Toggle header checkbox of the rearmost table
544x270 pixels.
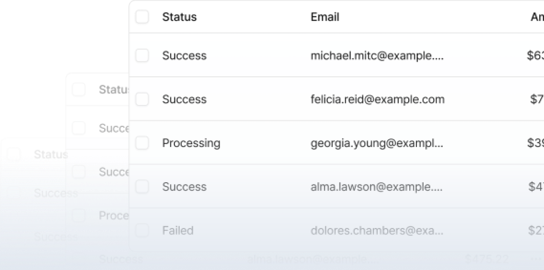click(x=14, y=154)
